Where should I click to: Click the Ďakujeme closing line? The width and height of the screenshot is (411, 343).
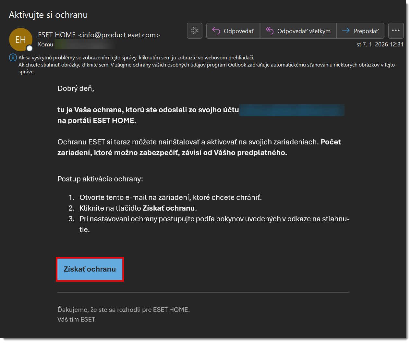(124, 310)
